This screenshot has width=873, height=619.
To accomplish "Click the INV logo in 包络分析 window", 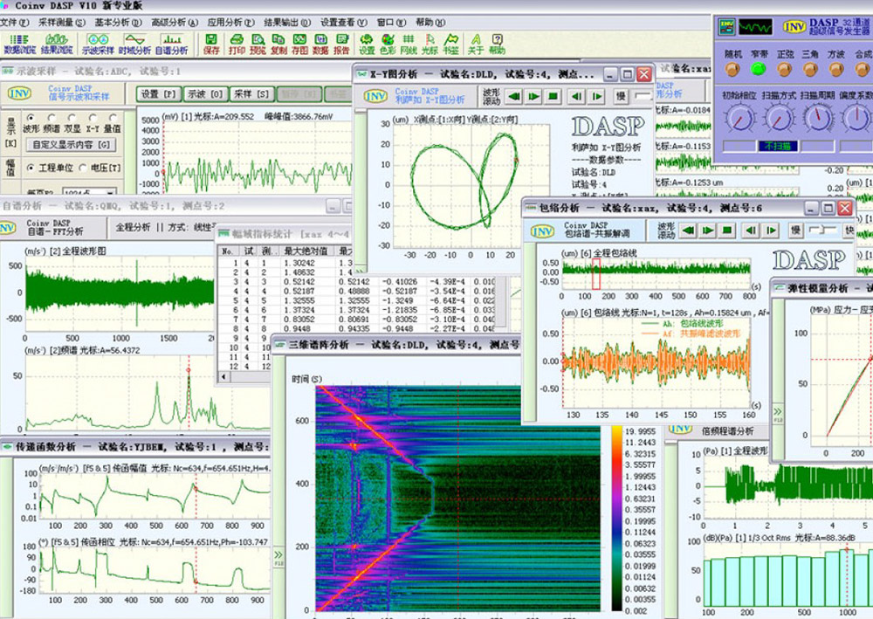I will (x=542, y=230).
